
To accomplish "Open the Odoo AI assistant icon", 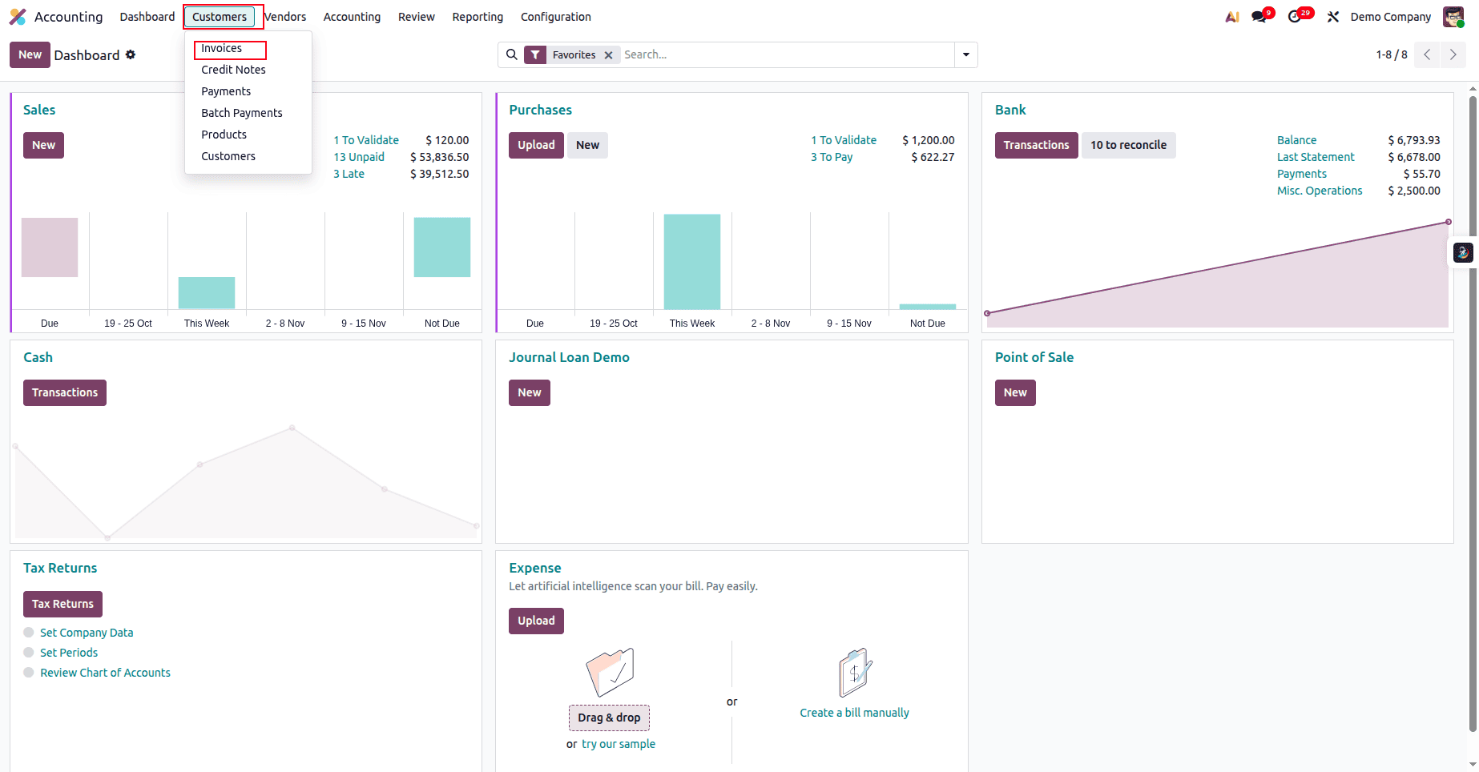I will [x=1231, y=16].
